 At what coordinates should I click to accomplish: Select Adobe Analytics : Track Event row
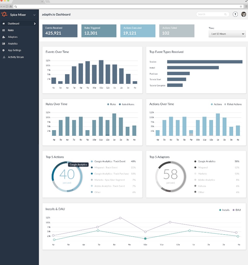pos(113,186)
